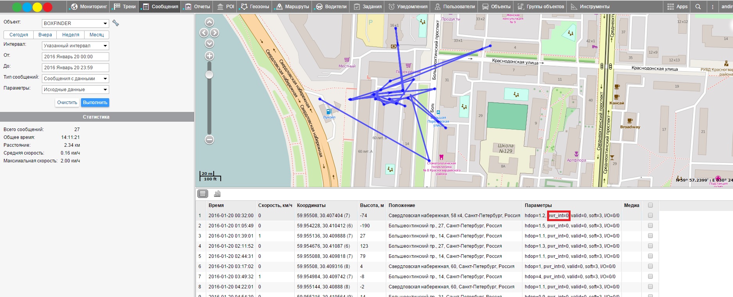Open the BOXFINDER object dropdown
Screen dimensions: 733x297
point(75,23)
